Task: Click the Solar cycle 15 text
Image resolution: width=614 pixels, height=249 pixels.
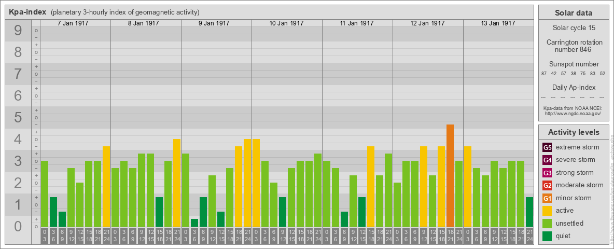Action: tap(573, 28)
